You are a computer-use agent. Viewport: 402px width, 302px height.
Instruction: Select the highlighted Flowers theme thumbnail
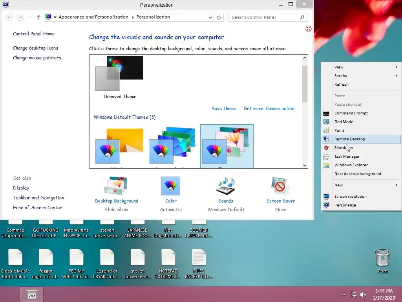point(227,146)
